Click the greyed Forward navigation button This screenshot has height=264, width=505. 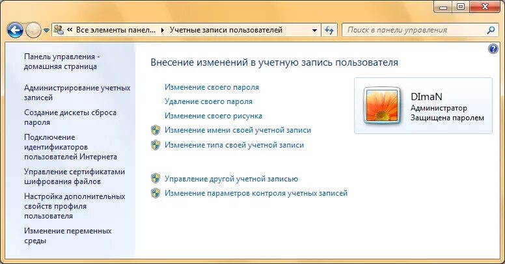point(33,31)
